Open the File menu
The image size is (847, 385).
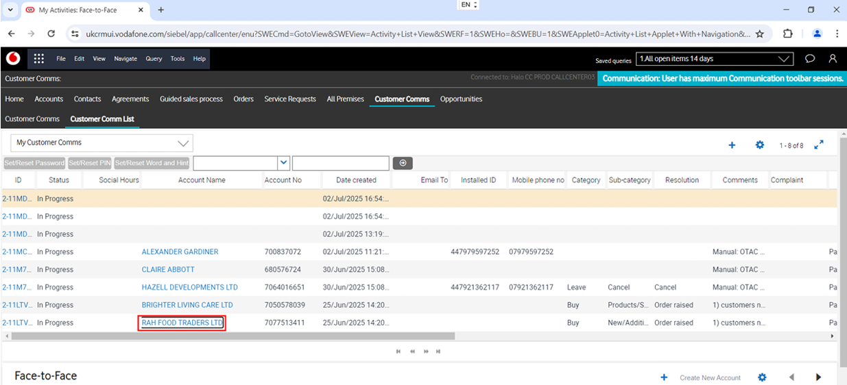coord(61,59)
